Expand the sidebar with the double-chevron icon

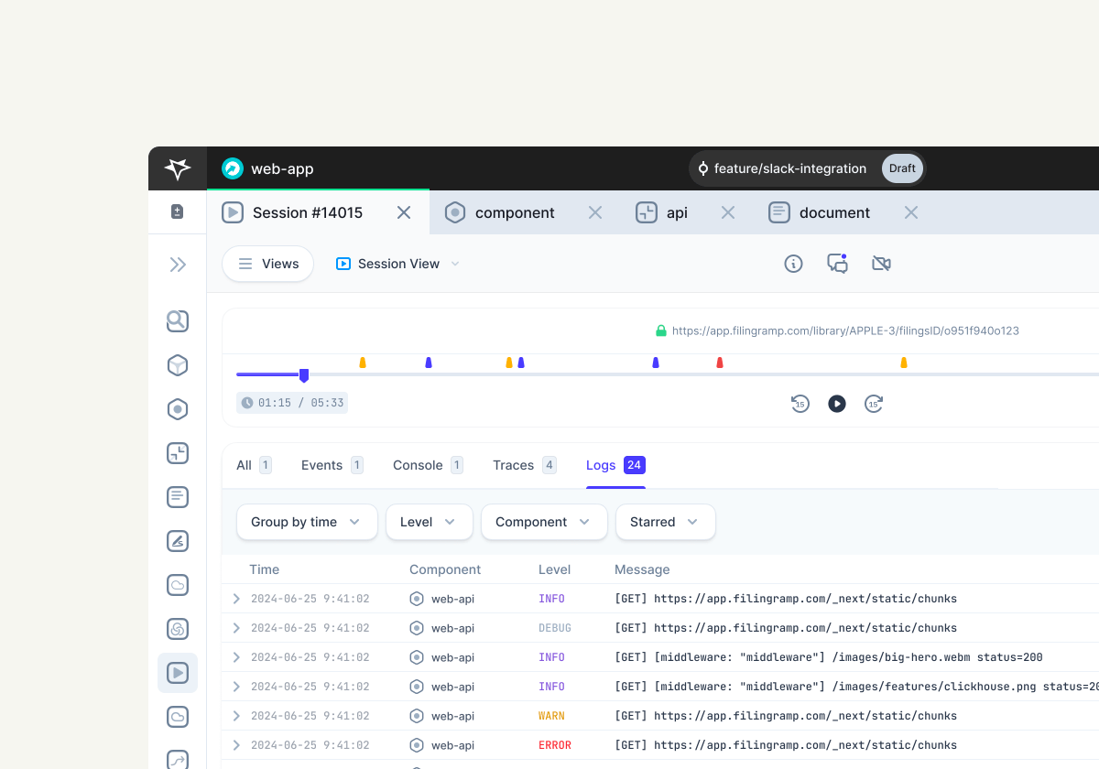[178, 265]
